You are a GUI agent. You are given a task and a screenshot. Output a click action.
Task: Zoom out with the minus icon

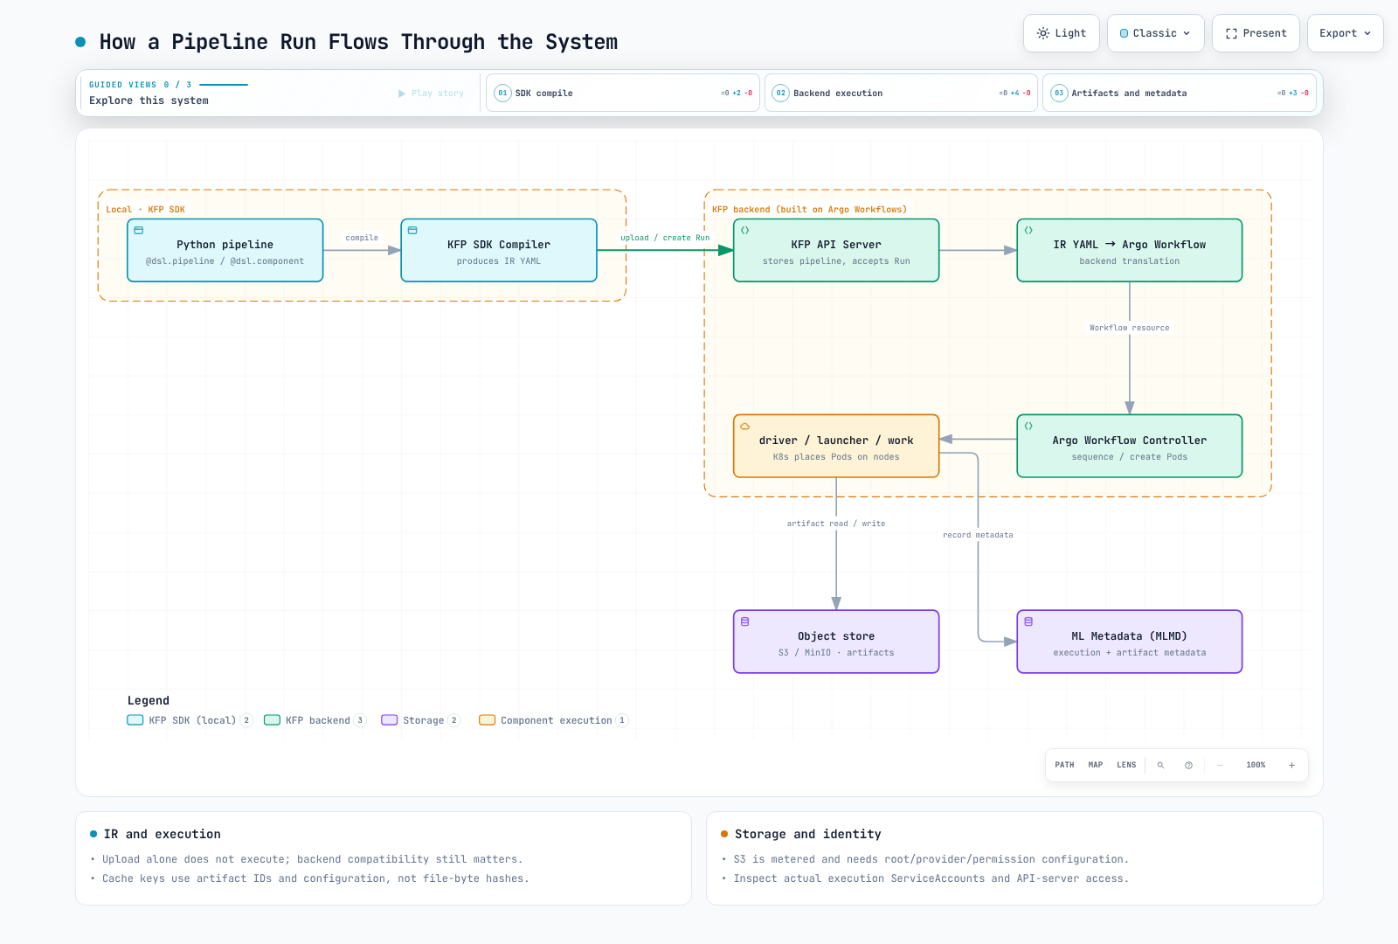tap(1220, 765)
